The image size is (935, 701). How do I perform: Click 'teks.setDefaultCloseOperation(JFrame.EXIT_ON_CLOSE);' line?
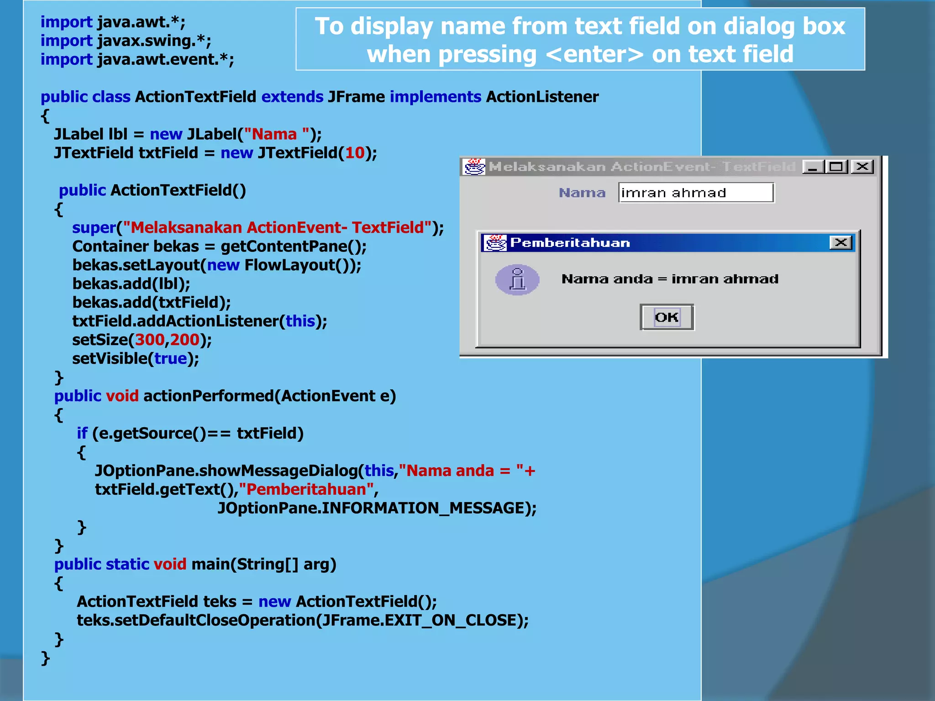pyautogui.click(x=303, y=620)
